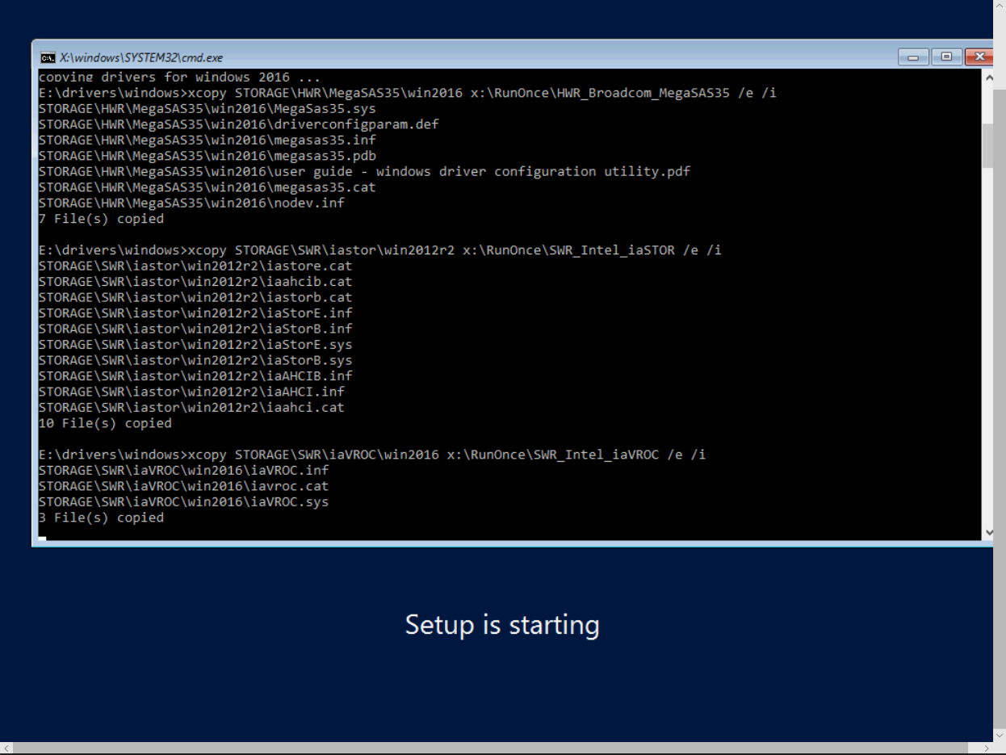Click the iastore.cat line
Viewport: 1006px width, 755px height.
(x=195, y=266)
